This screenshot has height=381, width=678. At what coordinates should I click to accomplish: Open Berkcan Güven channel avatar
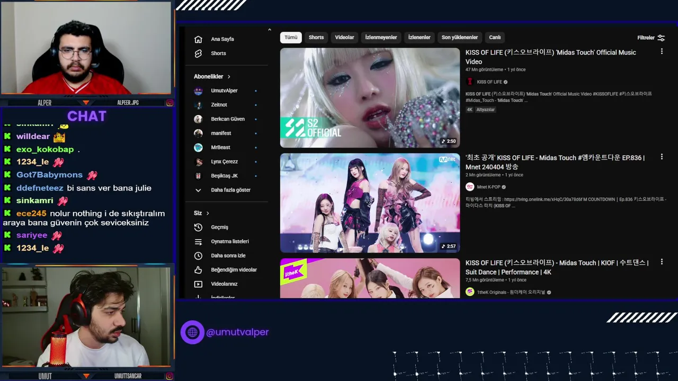point(198,119)
